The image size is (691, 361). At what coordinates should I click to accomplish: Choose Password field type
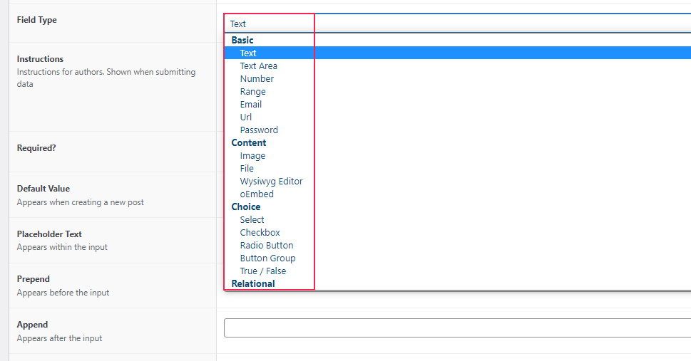[x=259, y=130]
